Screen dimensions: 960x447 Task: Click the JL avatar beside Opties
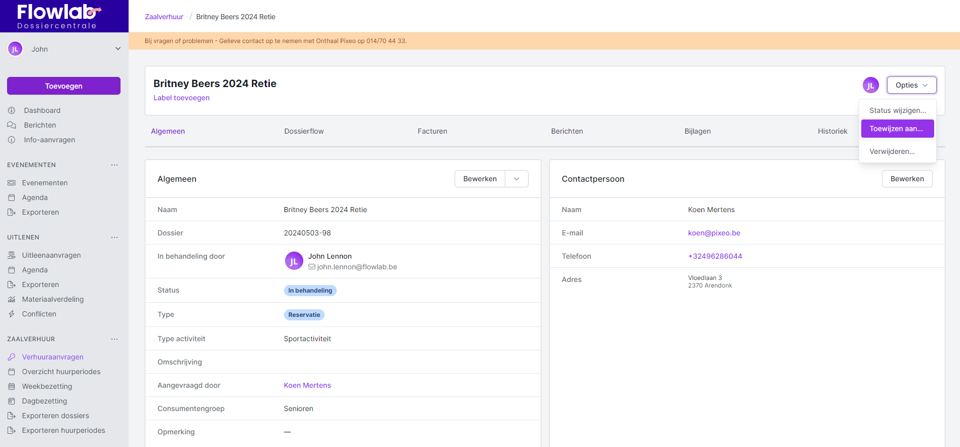coord(870,85)
